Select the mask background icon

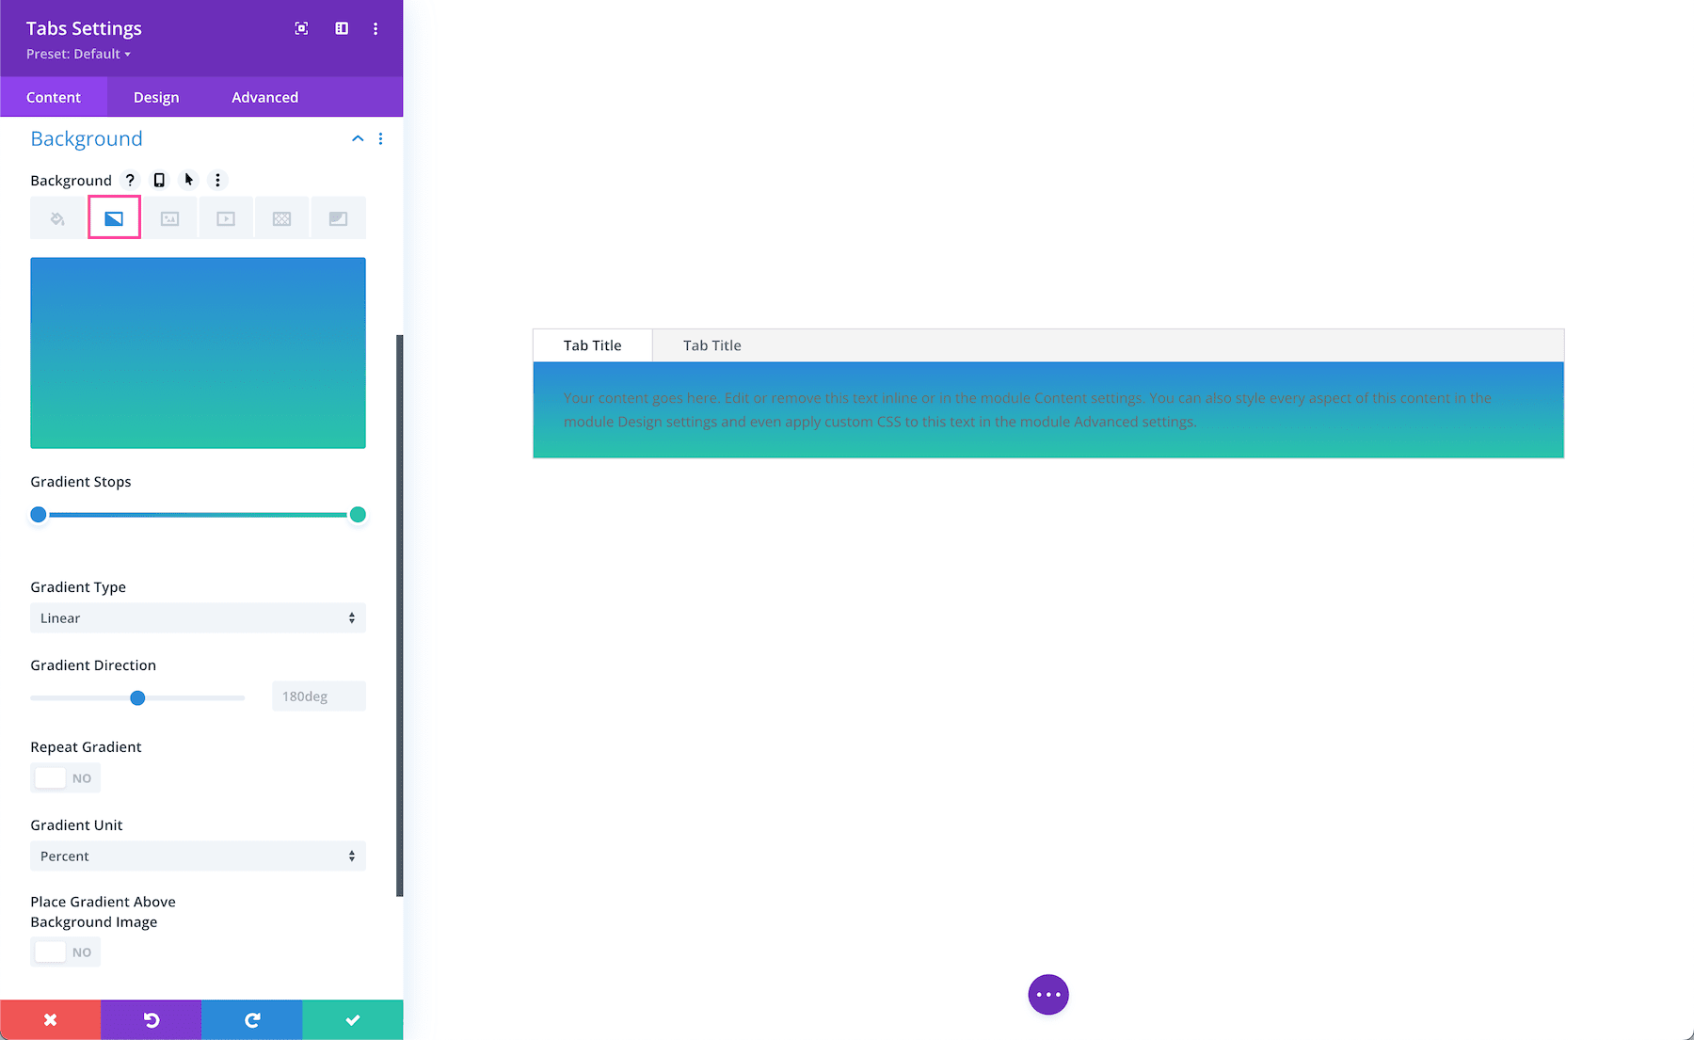pyautogui.click(x=338, y=217)
